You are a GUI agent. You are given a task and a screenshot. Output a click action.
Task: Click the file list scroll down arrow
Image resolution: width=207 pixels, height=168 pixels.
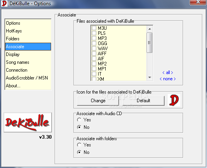(150, 78)
